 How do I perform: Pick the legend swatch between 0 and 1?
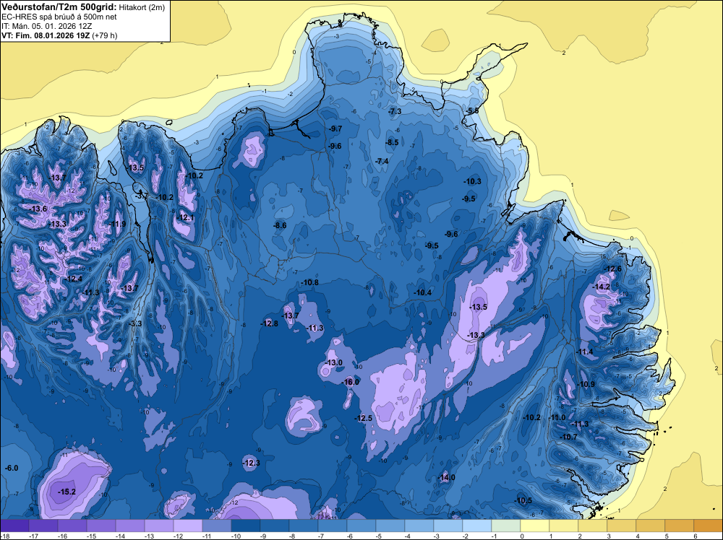point(535,526)
